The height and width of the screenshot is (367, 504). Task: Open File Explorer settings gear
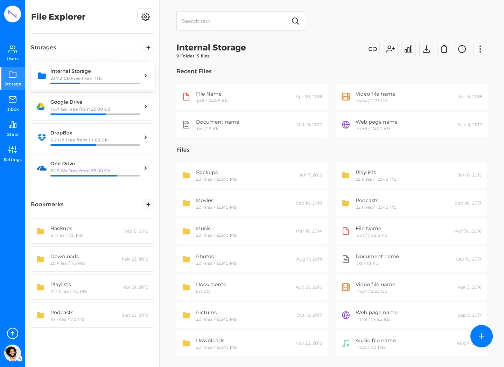[146, 17]
